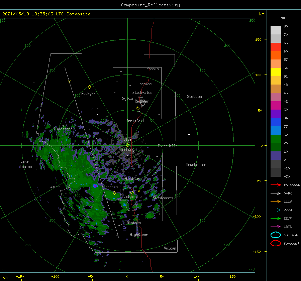Click the white star marker beside Limestone
The image size is (301, 281).
tap(63, 126)
